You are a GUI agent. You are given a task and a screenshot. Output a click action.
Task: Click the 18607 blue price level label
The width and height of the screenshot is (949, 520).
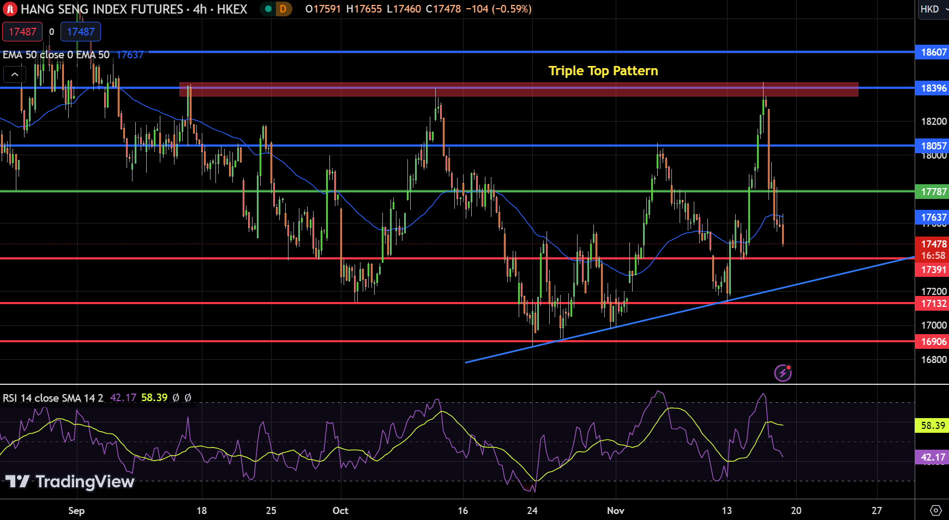tap(933, 52)
